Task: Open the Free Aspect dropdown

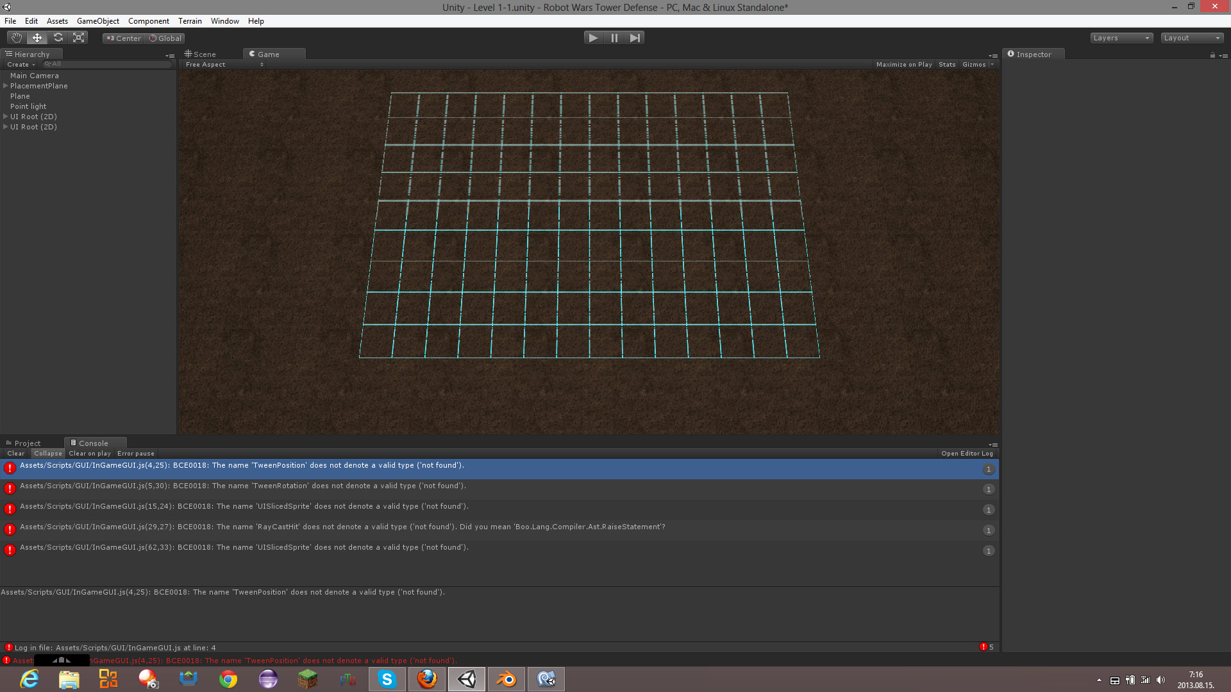Action: (x=224, y=65)
